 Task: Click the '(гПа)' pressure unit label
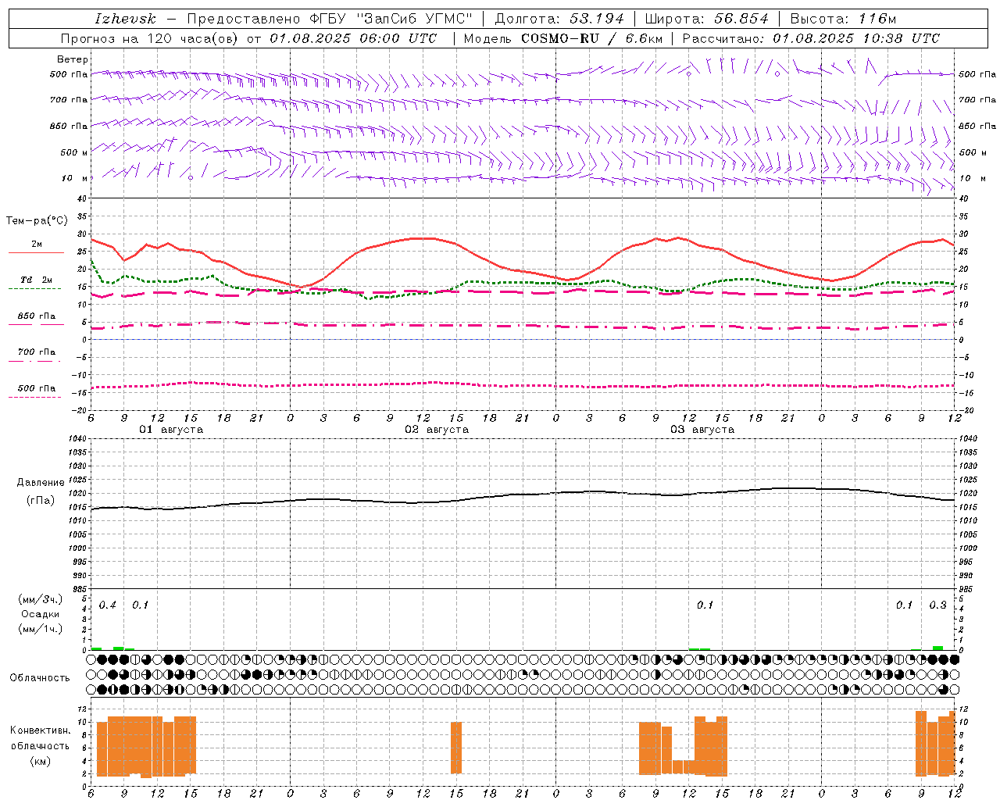[x=40, y=501]
